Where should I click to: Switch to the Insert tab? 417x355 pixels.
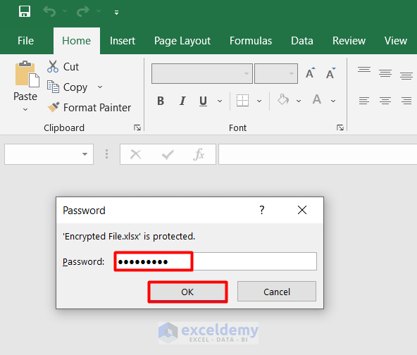point(123,41)
